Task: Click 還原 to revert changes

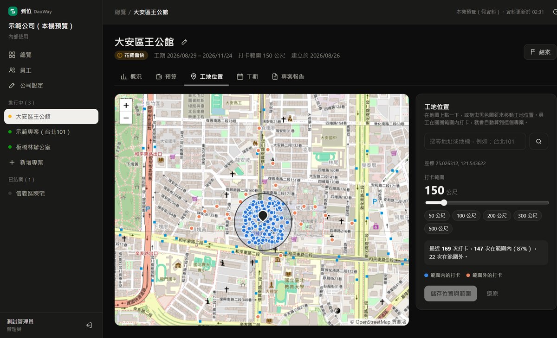Action: point(492,294)
